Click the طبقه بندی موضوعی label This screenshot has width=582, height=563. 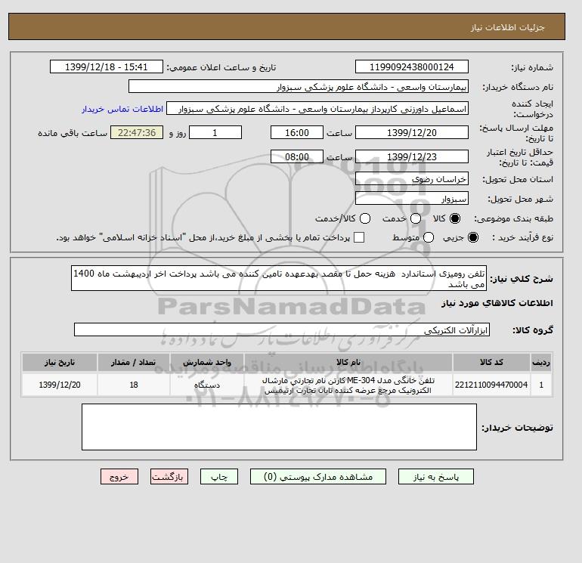click(514, 218)
